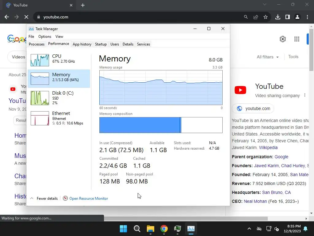Click the volume muted tray icon
Viewport: 314px width, 236px height.
pos(277,229)
